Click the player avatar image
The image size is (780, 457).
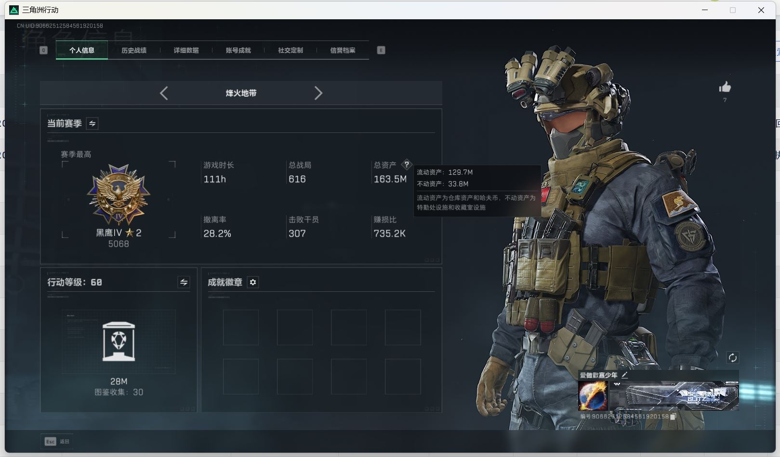pyautogui.click(x=593, y=395)
